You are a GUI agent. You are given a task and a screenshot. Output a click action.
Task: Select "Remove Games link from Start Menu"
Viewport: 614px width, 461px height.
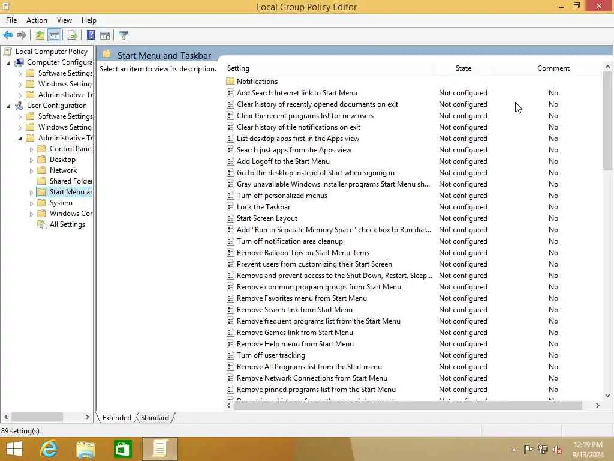point(295,333)
